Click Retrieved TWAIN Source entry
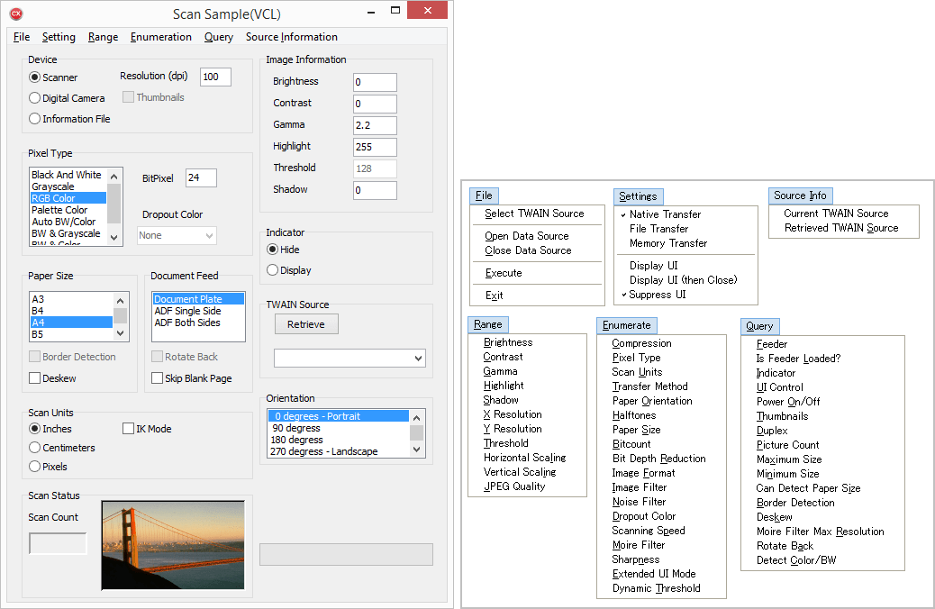 pos(841,228)
